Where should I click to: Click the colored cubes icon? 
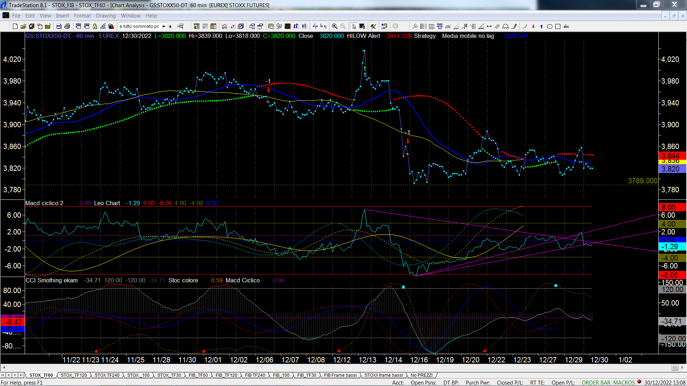click(x=111, y=26)
